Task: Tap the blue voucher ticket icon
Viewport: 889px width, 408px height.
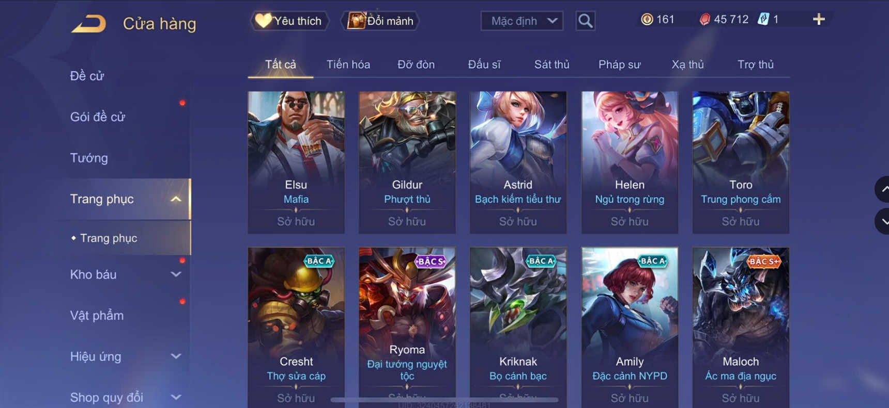Action: [x=763, y=20]
